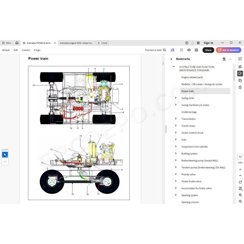Image resolution: width=244 pixels, height=244 pixels.
Task: Expand the Steering system bookmark
Action: point(176,195)
